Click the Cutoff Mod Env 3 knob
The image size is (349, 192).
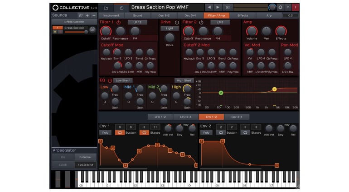pos(117,52)
